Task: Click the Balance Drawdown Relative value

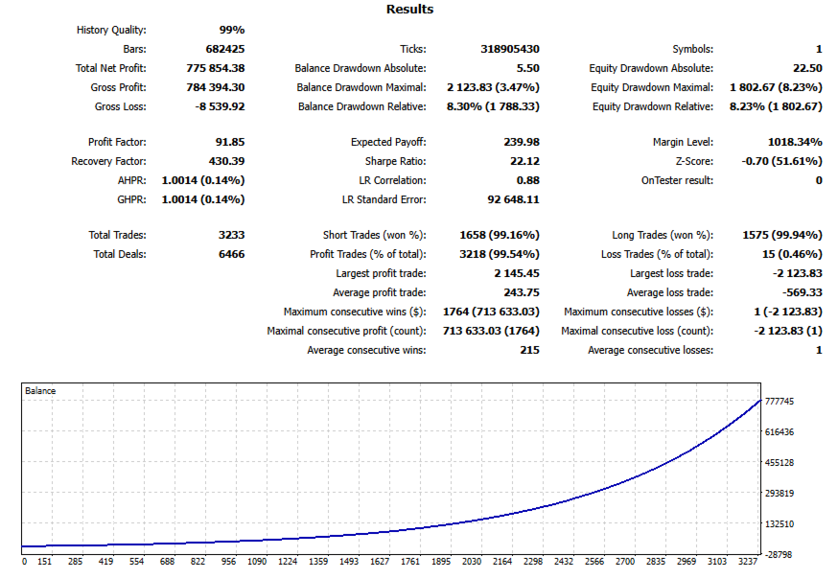Action: [x=493, y=106]
